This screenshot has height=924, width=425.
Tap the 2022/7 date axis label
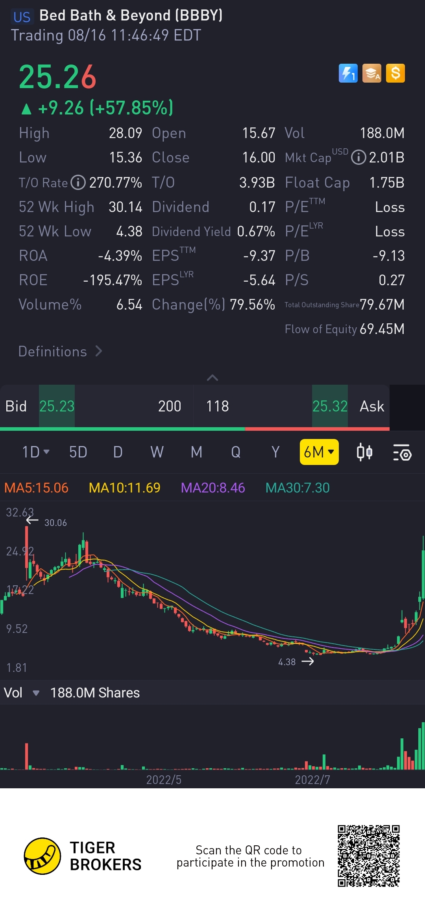pyautogui.click(x=312, y=780)
